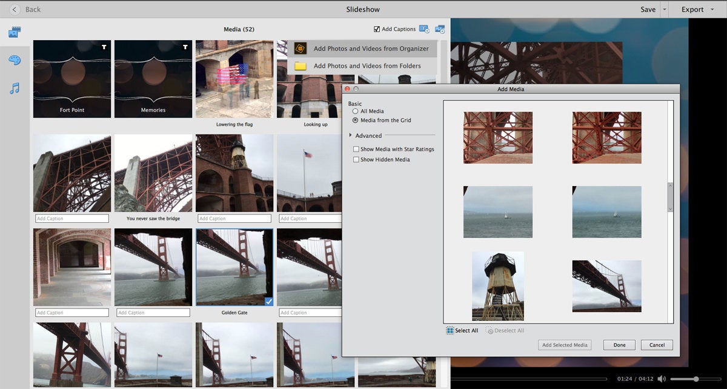
Task: Click the 'Slideshow' window title
Action: pyautogui.click(x=363, y=10)
